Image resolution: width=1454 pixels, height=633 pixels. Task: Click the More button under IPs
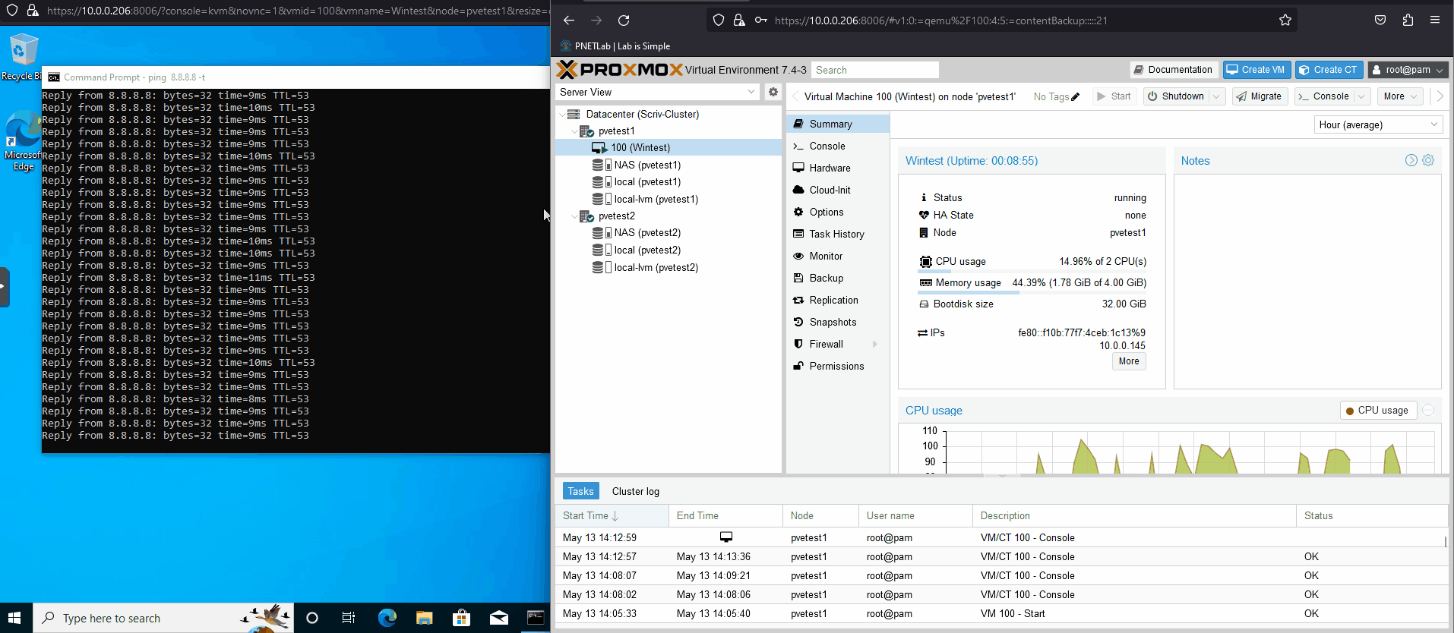point(1129,361)
